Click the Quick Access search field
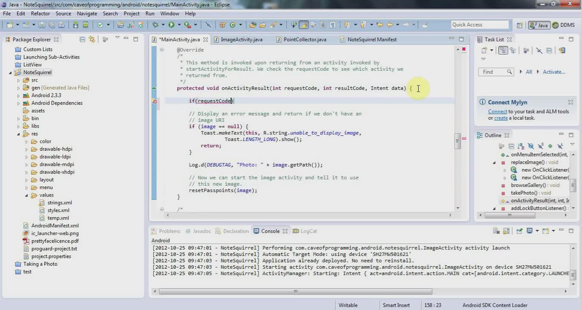 tap(480, 25)
